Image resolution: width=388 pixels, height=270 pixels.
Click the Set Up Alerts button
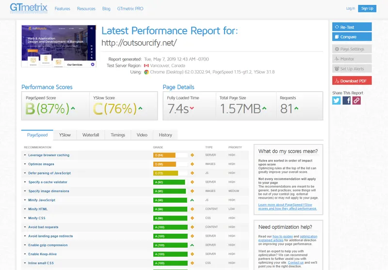tap(352, 68)
